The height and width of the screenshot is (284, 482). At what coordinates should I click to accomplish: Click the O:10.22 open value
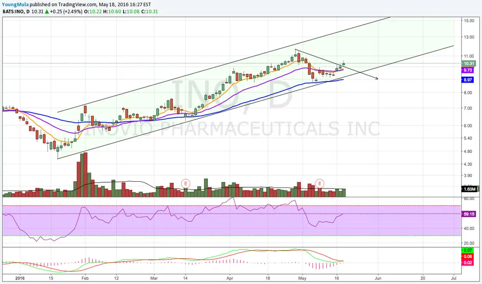pyautogui.click(x=93, y=12)
